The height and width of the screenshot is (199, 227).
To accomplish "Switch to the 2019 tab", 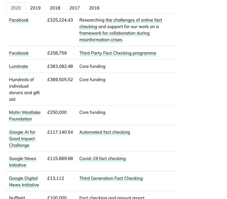I will click(x=35, y=8).
